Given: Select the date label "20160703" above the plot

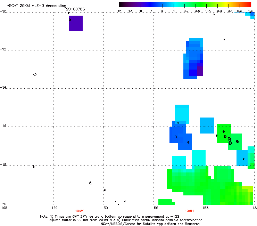Looking at the screenshot, I should pyautogui.click(x=75, y=9).
